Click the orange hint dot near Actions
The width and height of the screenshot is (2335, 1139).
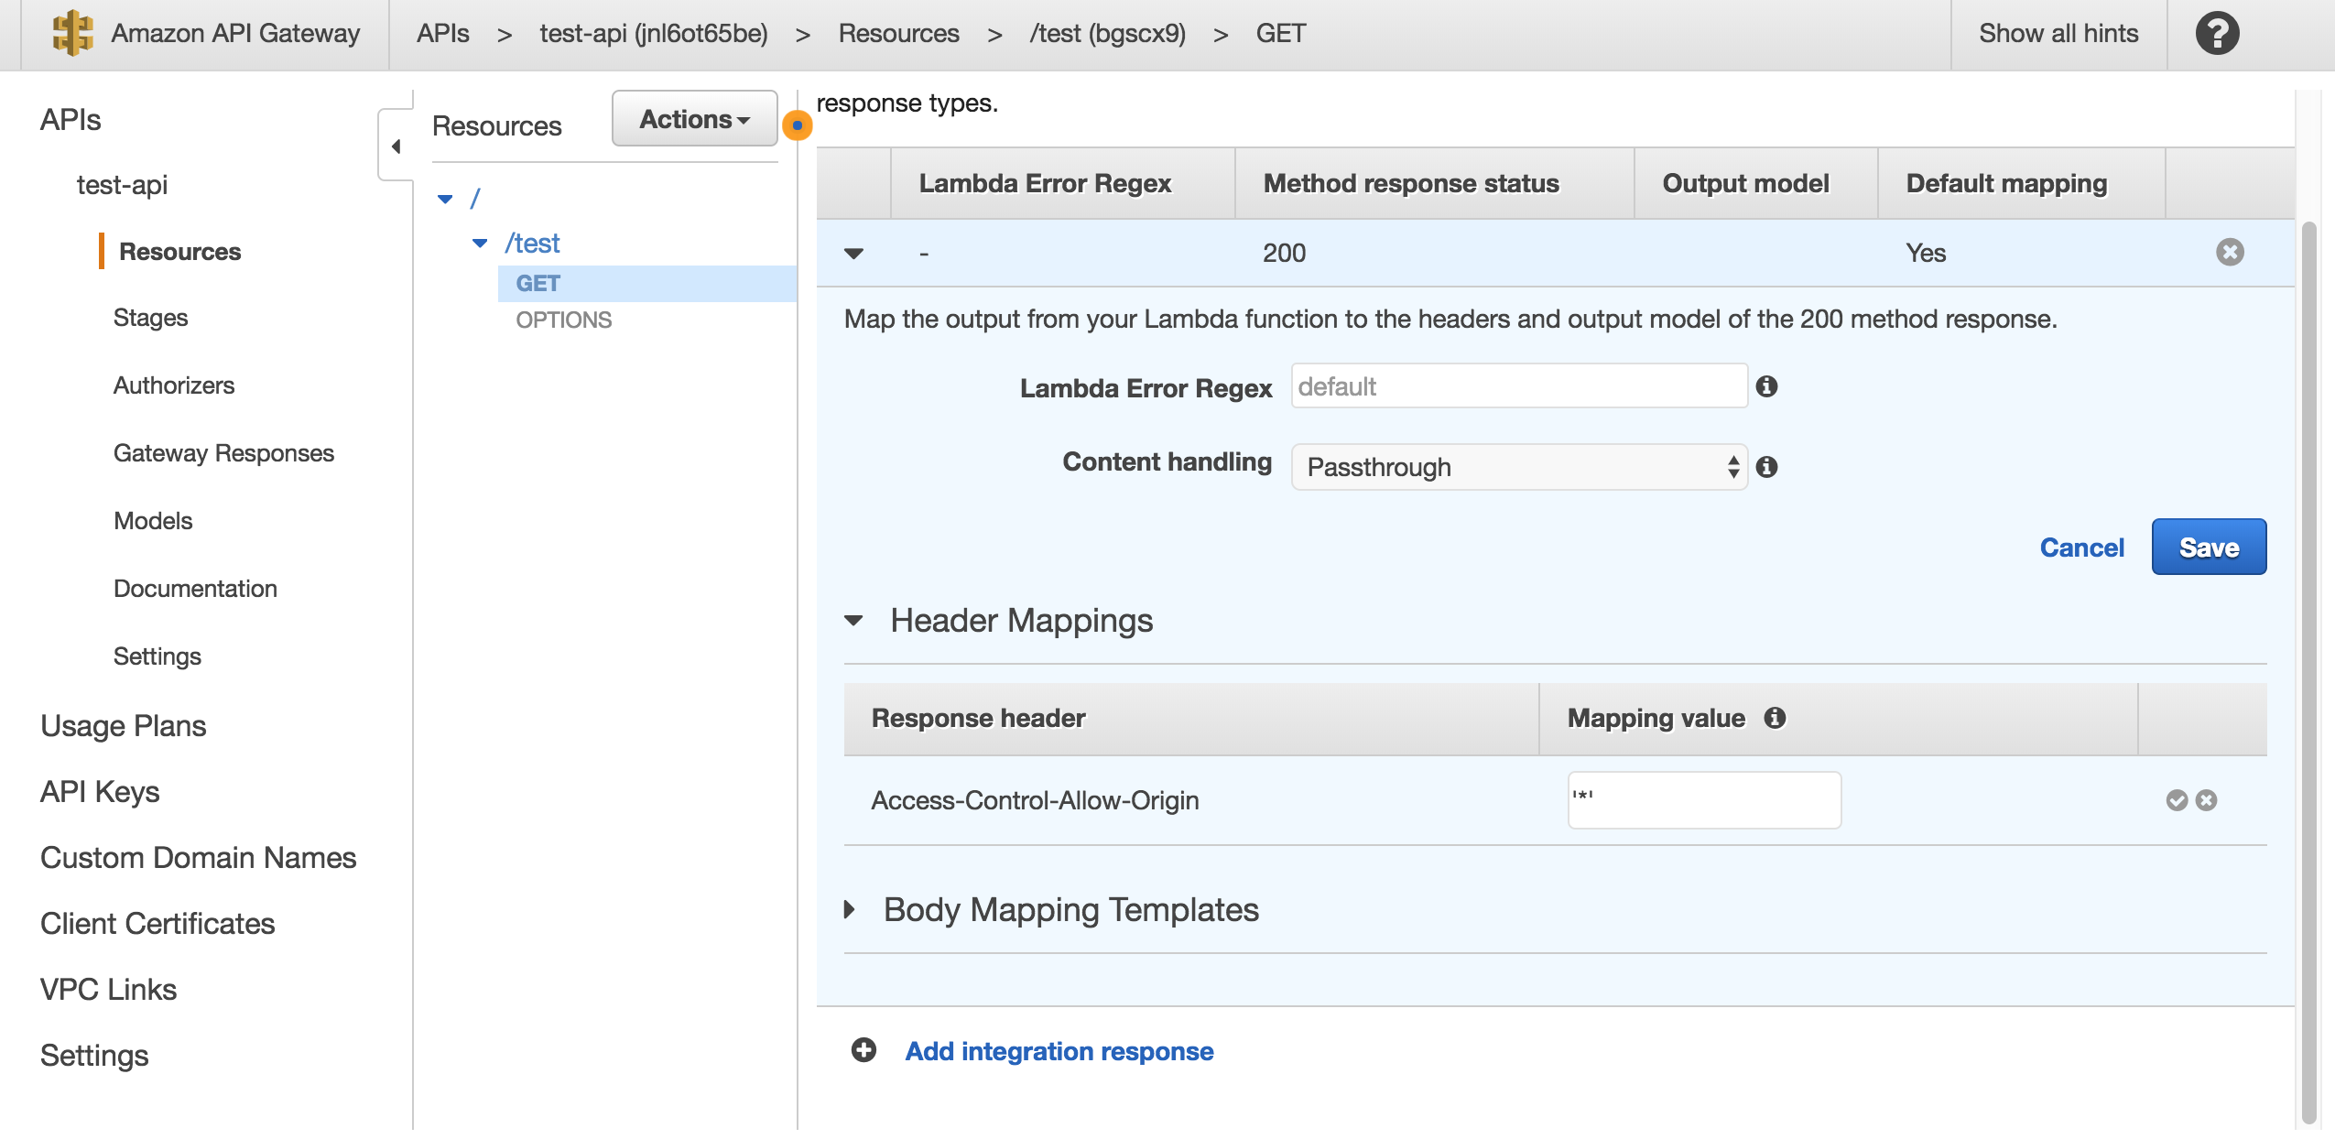click(x=797, y=125)
